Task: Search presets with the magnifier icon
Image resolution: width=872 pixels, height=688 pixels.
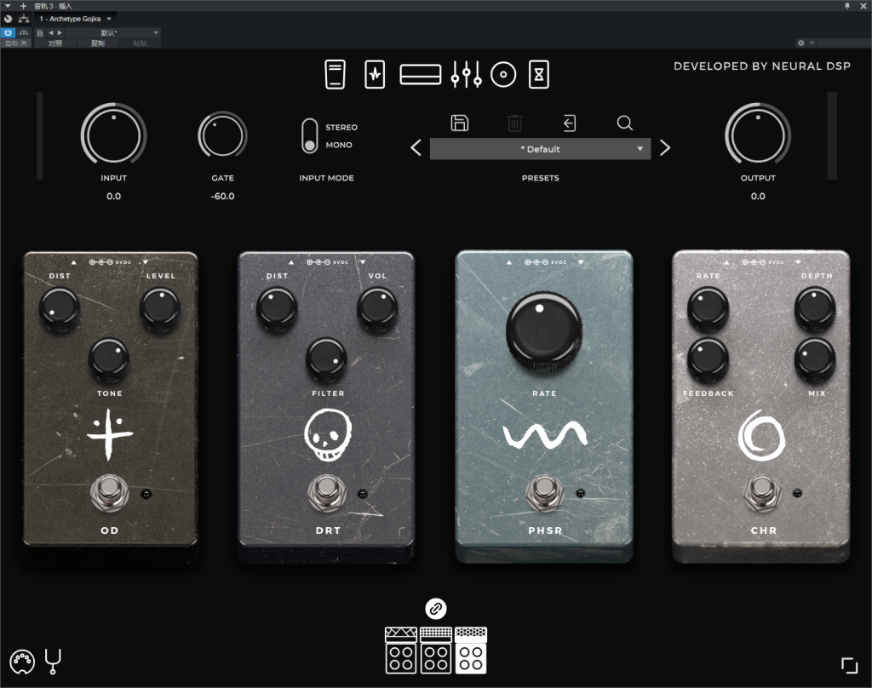Action: [624, 123]
